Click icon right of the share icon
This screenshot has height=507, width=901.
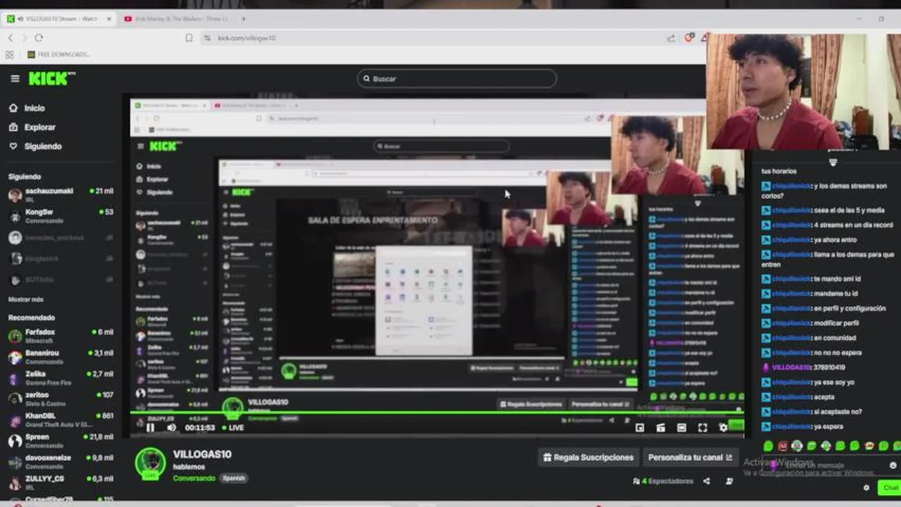(x=729, y=481)
